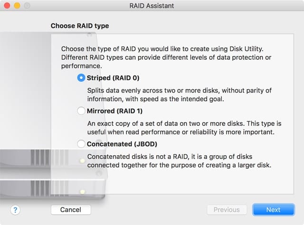Choose the Mirrored (RAID 1) radio button

point(81,111)
